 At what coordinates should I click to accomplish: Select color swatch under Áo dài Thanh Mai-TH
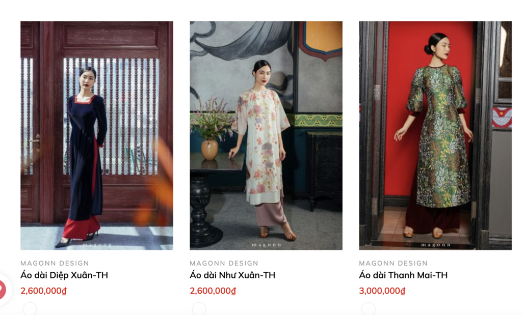click(x=368, y=309)
